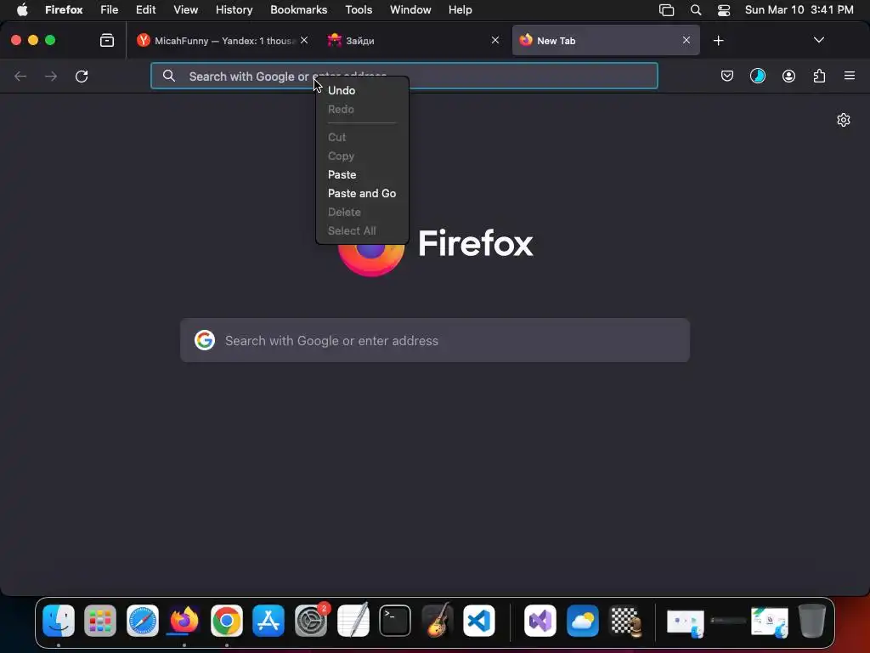Open System Settings from the dock
The height and width of the screenshot is (653, 870).
pos(311,620)
